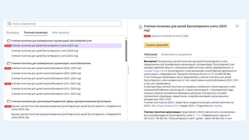Select 'Учетная политика для целей бухгалтерского учета (2024 год)'

(45, 51)
